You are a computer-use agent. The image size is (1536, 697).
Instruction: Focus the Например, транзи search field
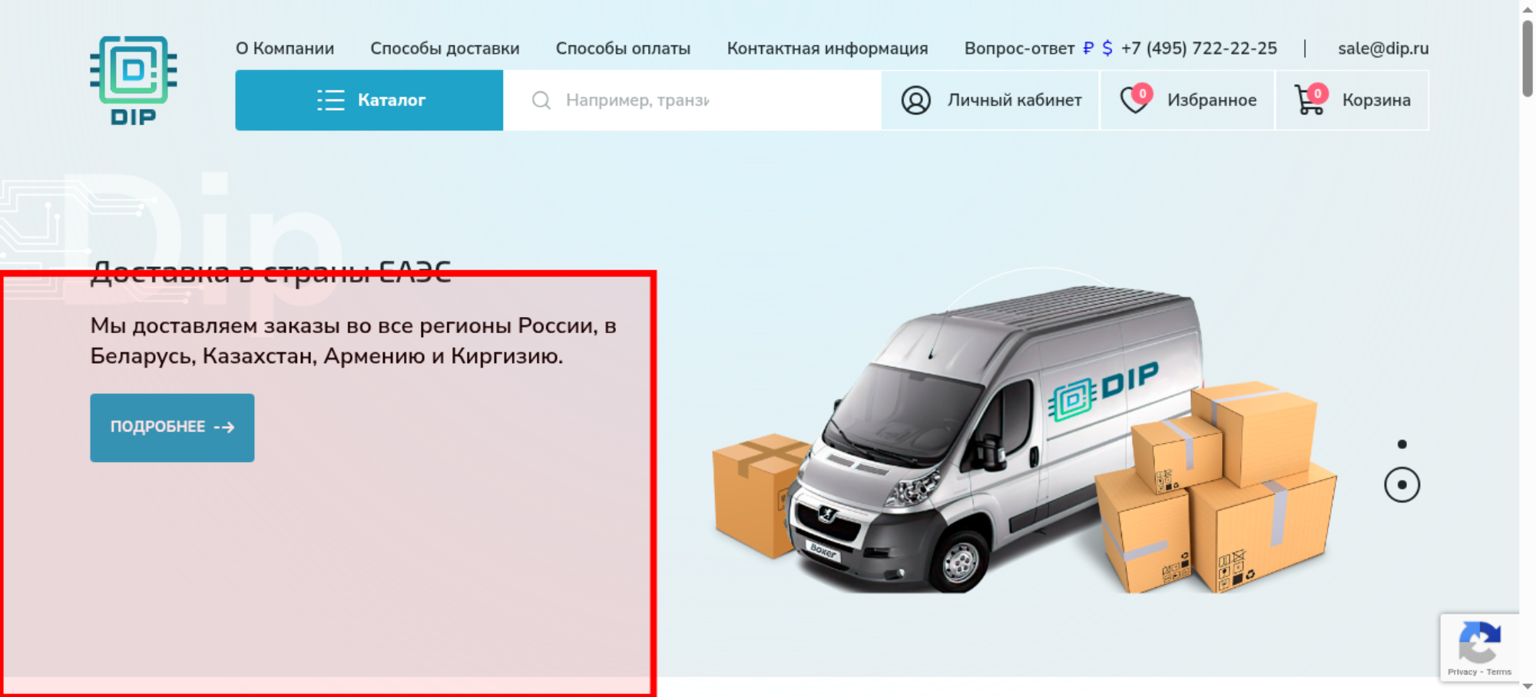click(x=692, y=101)
